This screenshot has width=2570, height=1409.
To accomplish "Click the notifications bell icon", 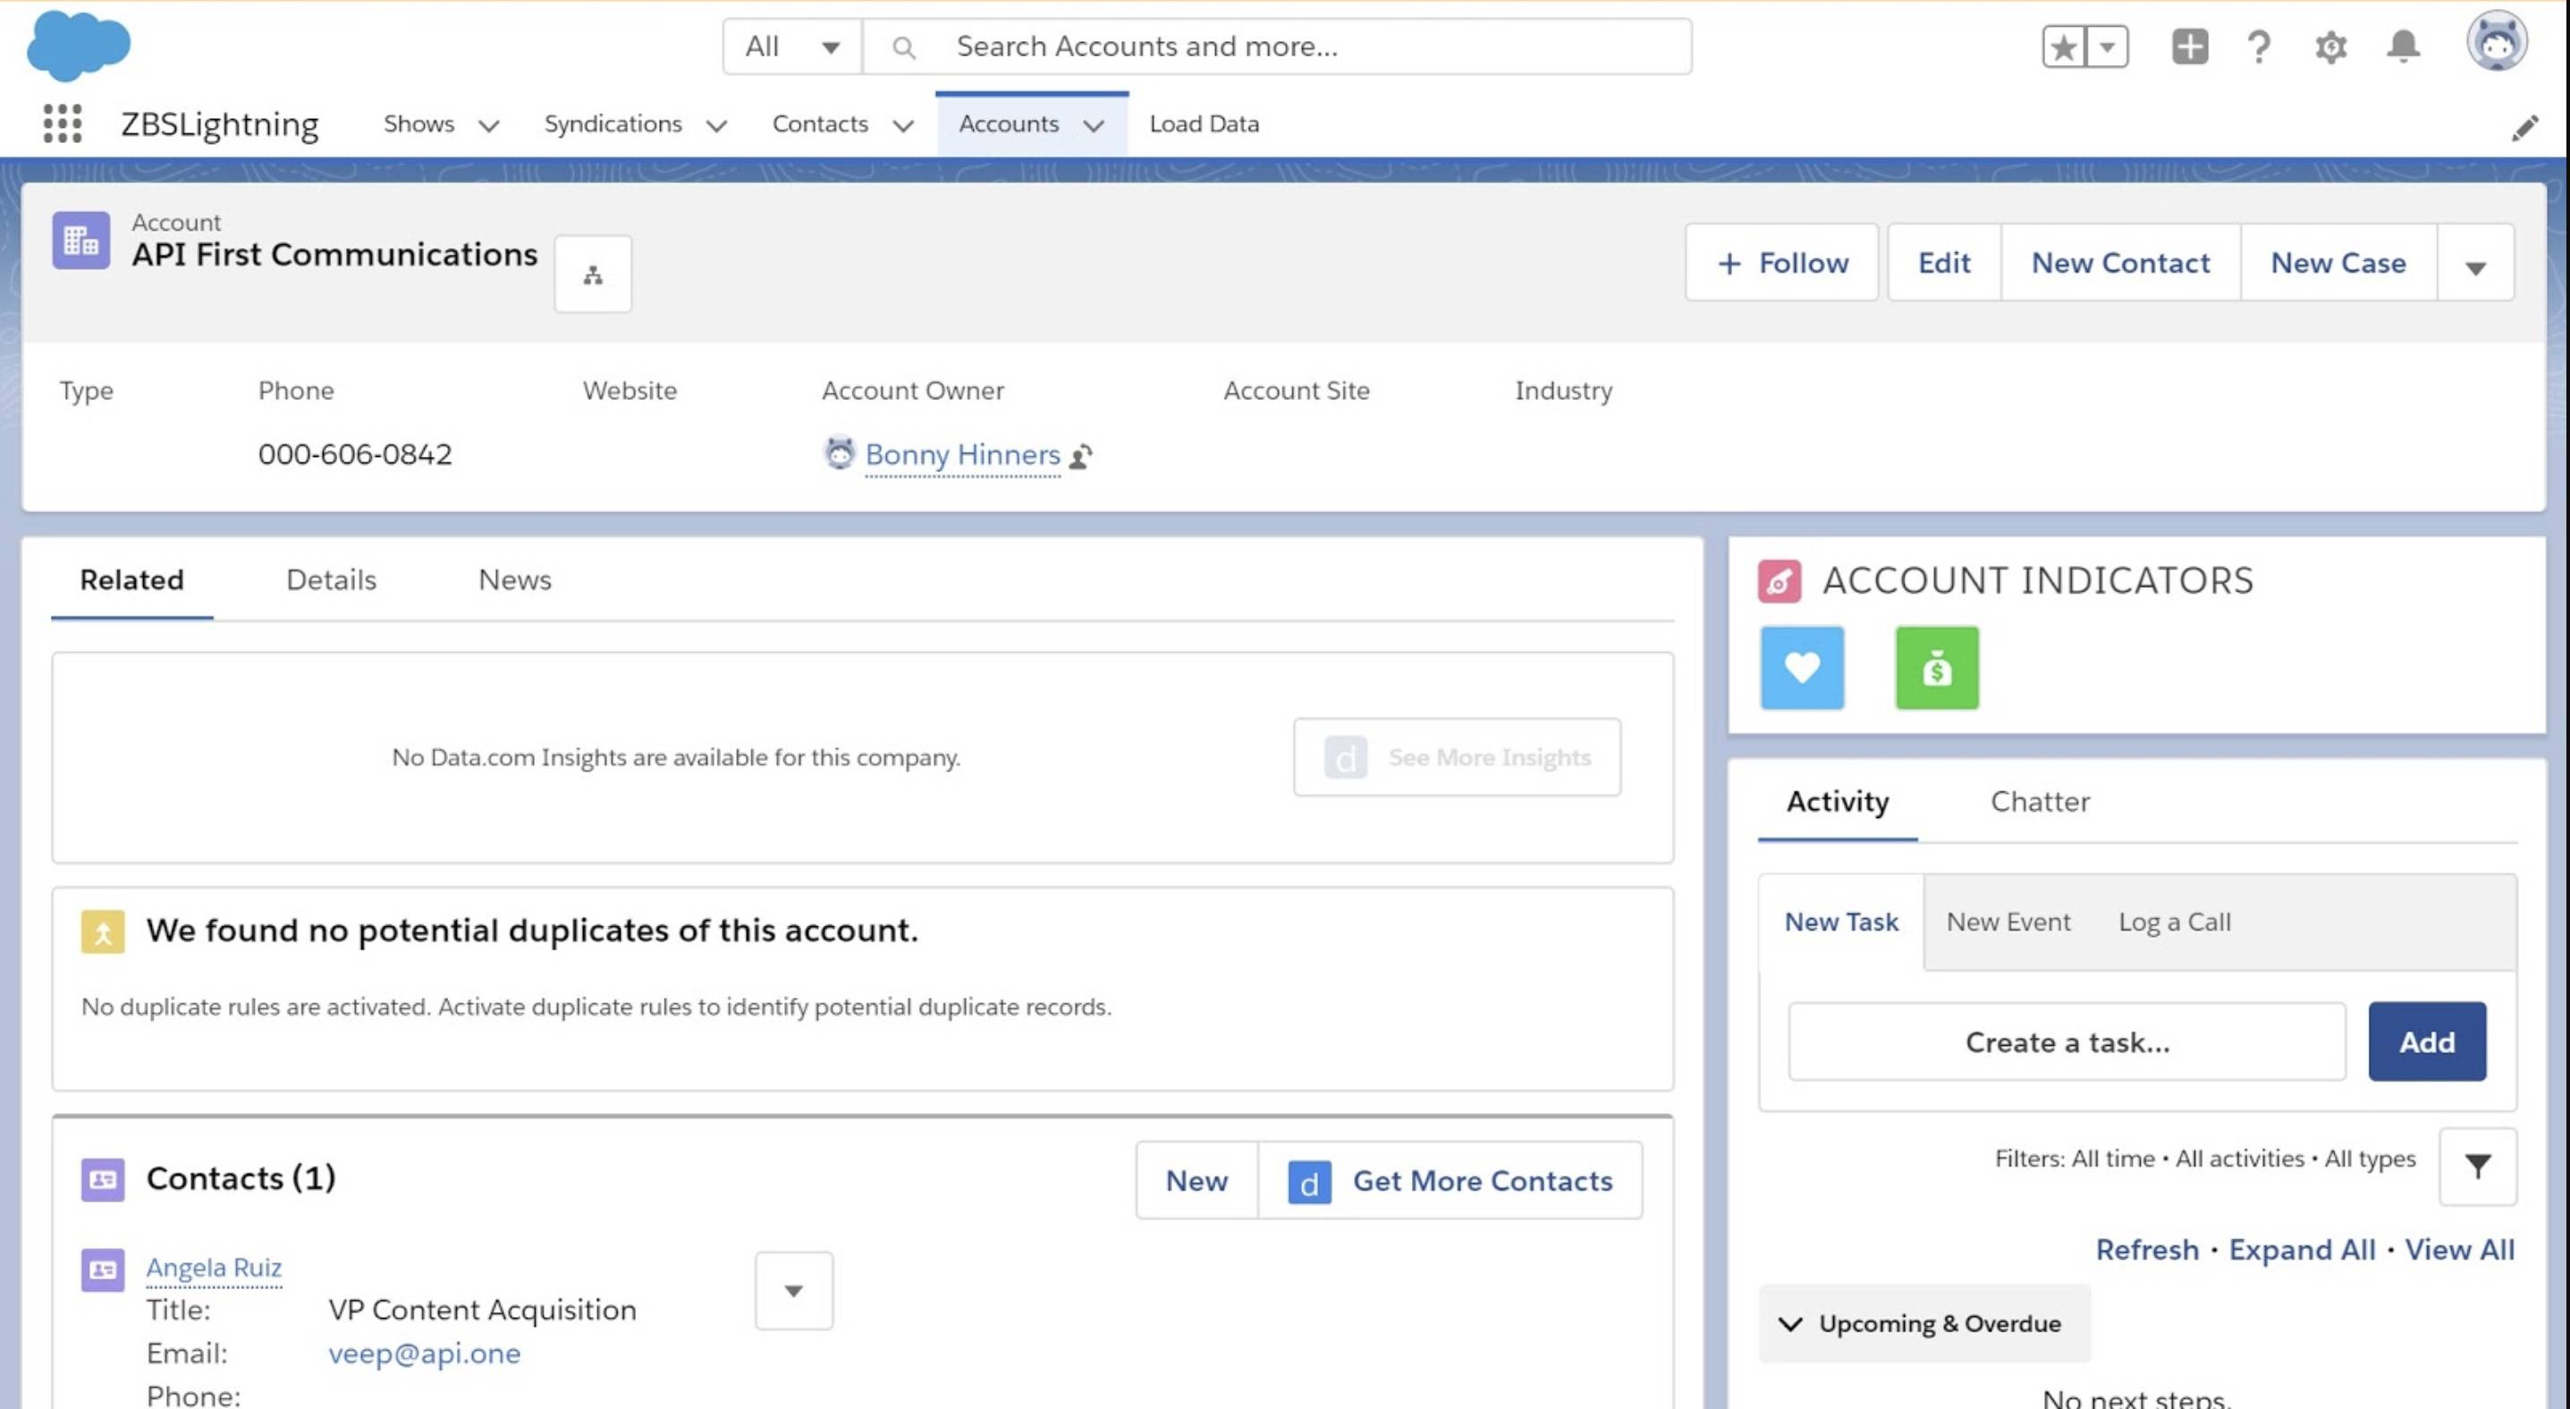I will tap(2402, 46).
